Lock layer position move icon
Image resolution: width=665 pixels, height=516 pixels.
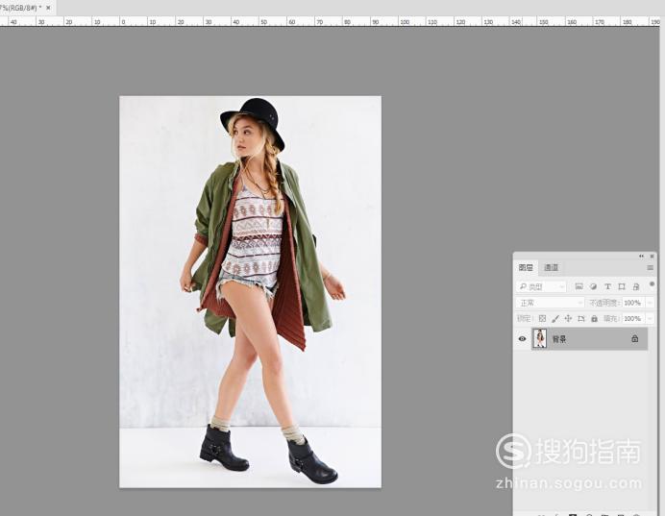tap(568, 318)
